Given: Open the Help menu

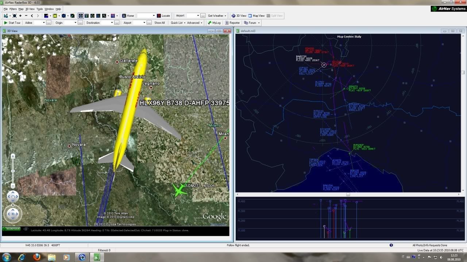Looking at the screenshot, I should 58,9.
